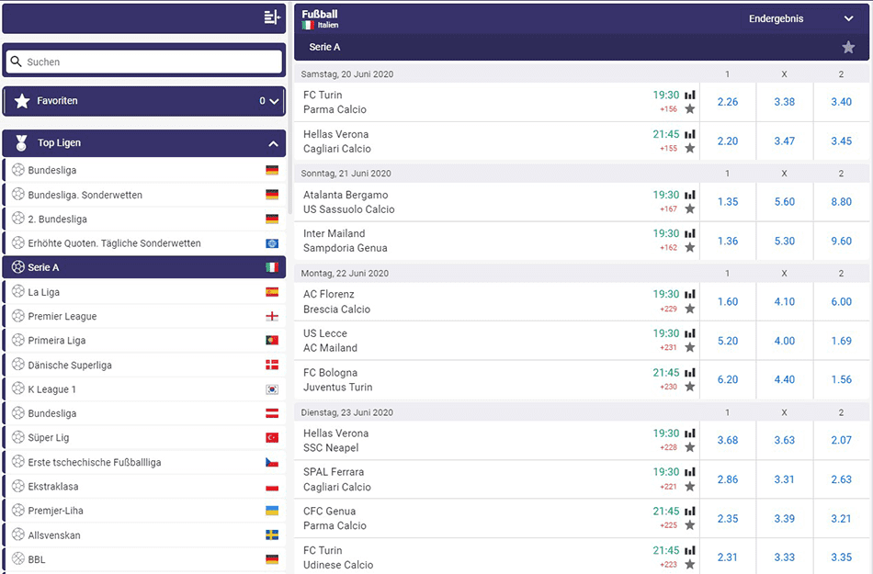The height and width of the screenshot is (574, 873).
Task: Expand the Favoriten section
Action: point(273,101)
